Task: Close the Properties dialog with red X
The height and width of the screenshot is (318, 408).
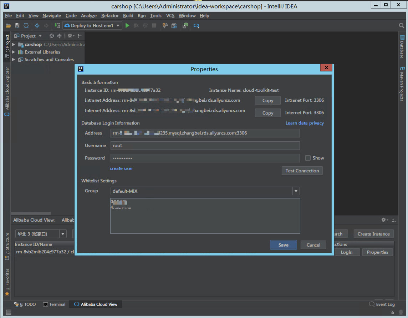Action: (x=326, y=68)
